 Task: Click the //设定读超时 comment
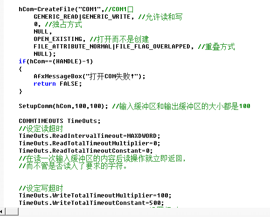click(x=41, y=129)
